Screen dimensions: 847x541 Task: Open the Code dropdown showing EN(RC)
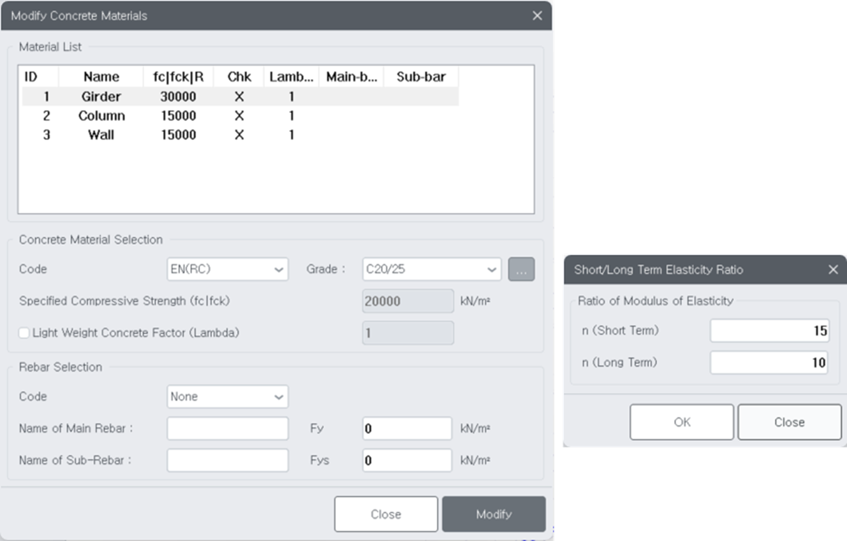point(227,269)
